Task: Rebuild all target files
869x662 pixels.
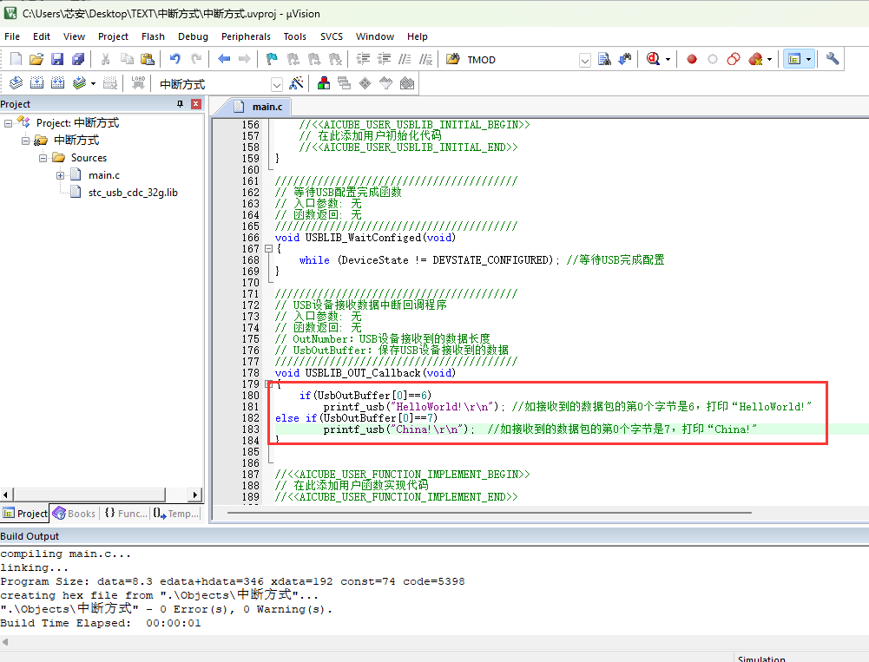Action: (x=57, y=83)
